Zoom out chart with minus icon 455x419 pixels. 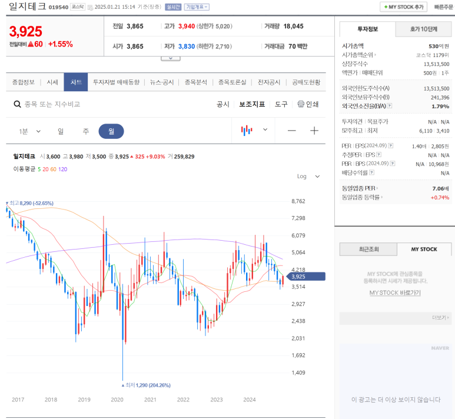[x=291, y=131]
